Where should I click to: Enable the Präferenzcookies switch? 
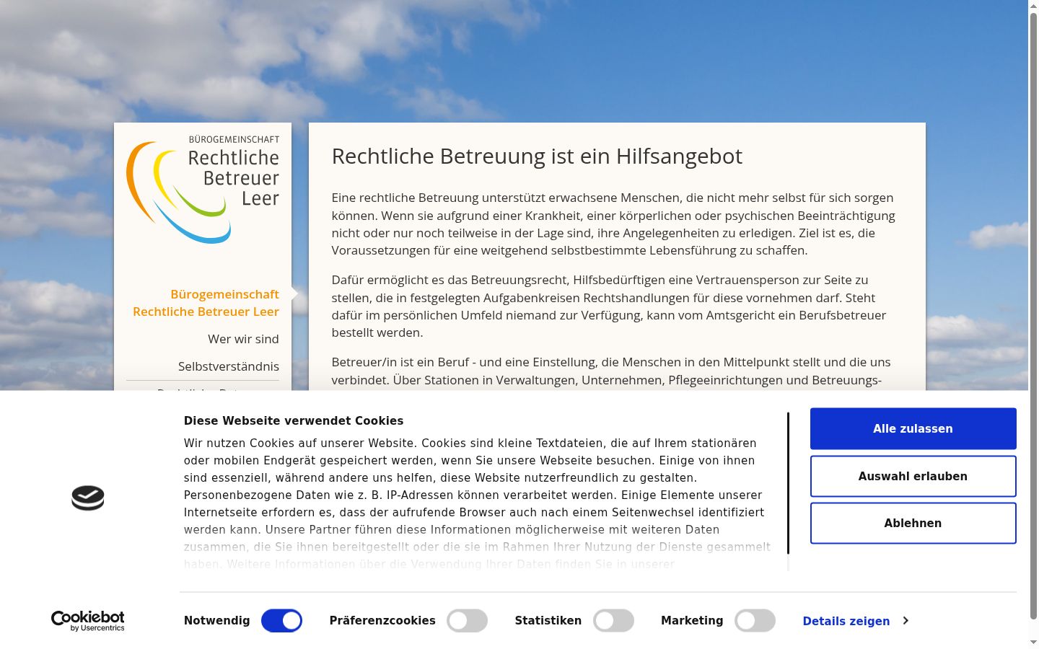[x=467, y=620]
